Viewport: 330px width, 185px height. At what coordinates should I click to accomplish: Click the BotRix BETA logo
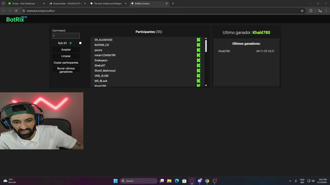16,19
